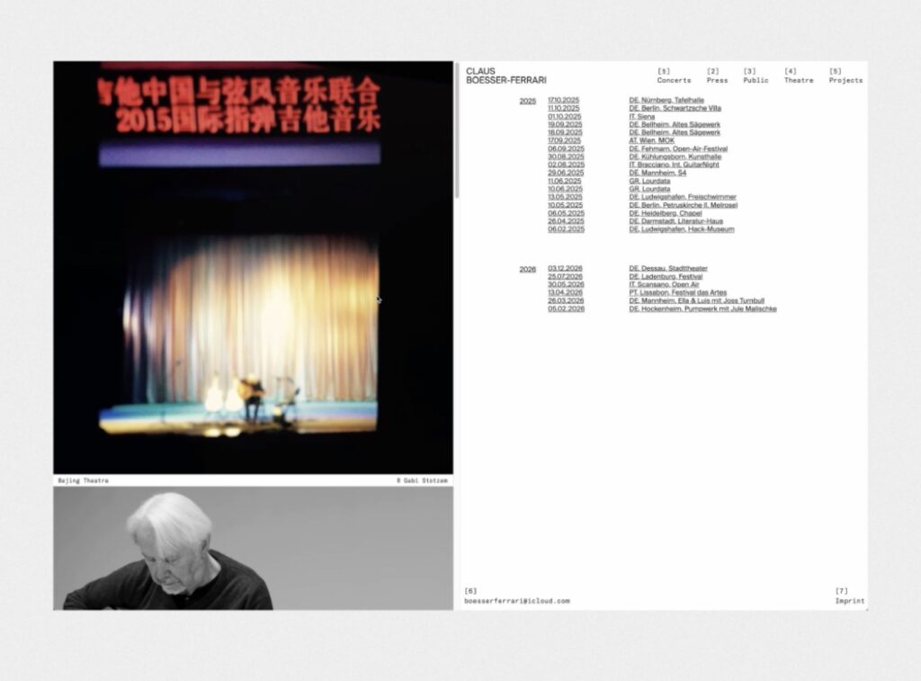This screenshot has width=921, height=681.
Task: Open the Public menu item
Action: pos(756,80)
